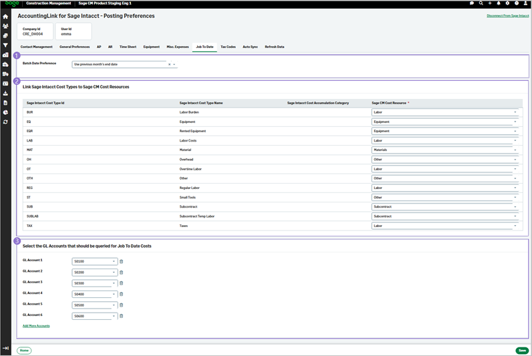532x356 pixels.
Task: Open the document page icon in sidebar
Action: 5,103
